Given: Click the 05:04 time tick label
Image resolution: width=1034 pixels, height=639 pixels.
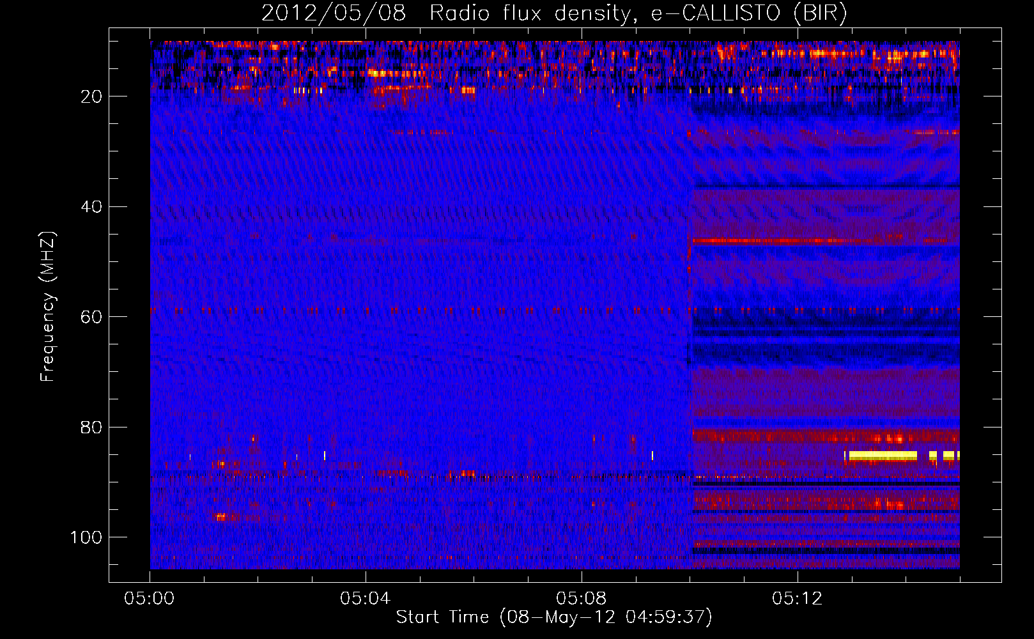Looking at the screenshot, I should 366,599.
